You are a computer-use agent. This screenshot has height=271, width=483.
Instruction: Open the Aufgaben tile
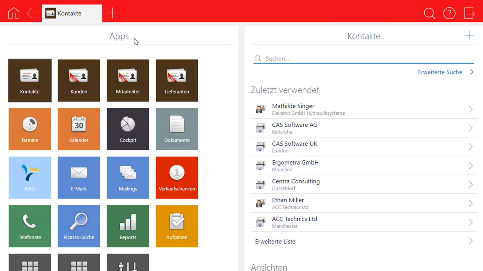point(177,226)
